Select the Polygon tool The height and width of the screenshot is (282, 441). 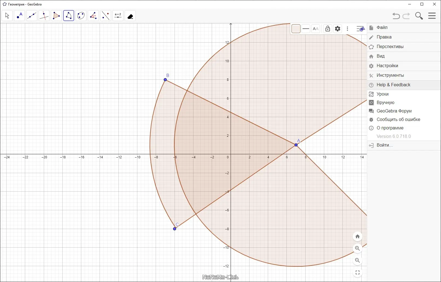point(56,16)
